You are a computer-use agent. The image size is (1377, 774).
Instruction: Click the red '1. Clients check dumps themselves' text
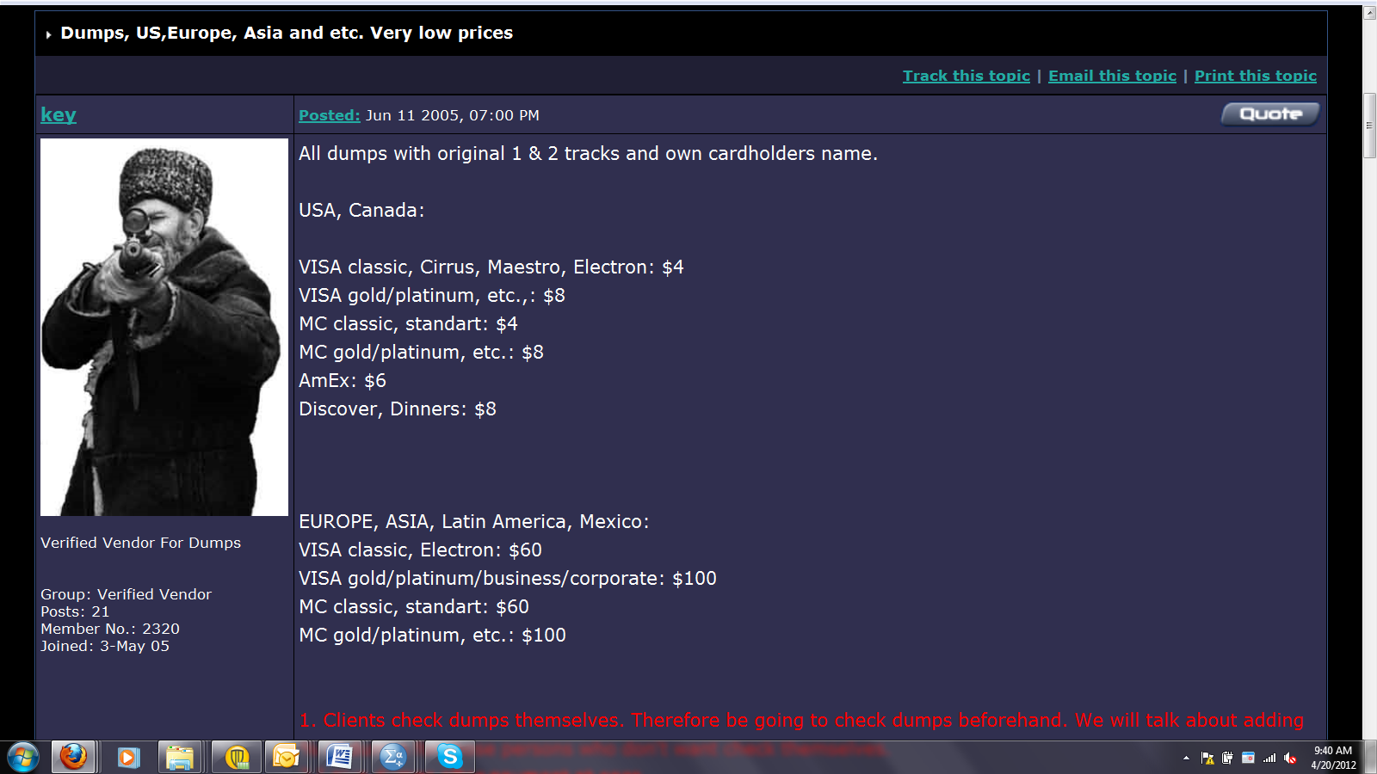point(460,720)
